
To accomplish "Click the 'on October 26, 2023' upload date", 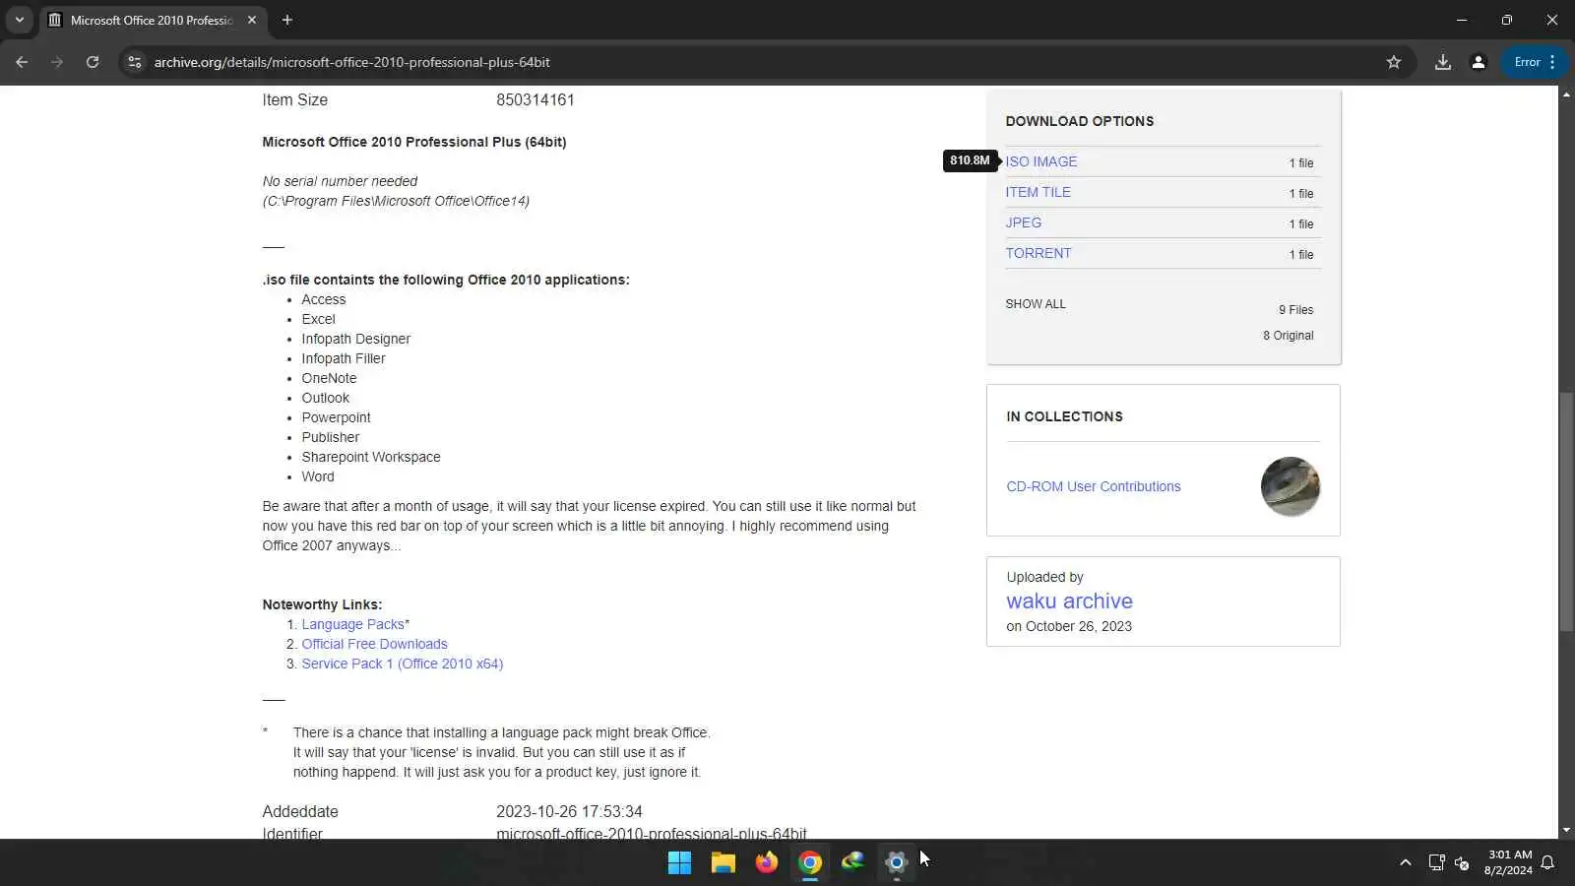I will pyautogui.click(x=1069, y=626).
